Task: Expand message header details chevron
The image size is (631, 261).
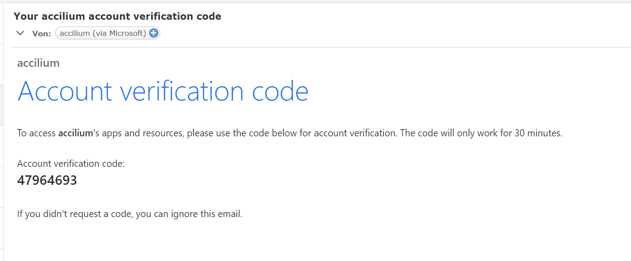Action: click(x=20, y=33)
